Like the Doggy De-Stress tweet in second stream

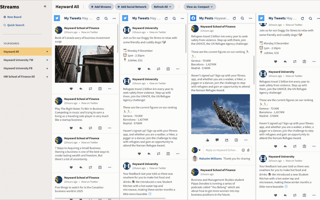tap(139, 69)
